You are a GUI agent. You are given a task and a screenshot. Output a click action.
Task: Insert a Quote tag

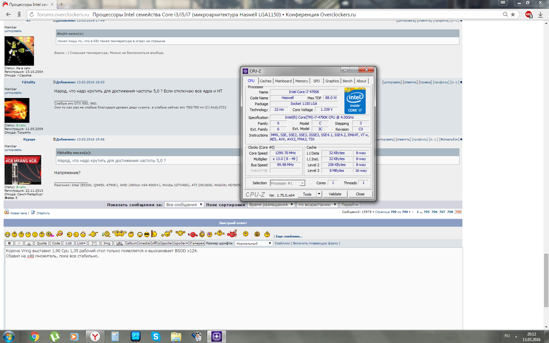click(42, 243)
